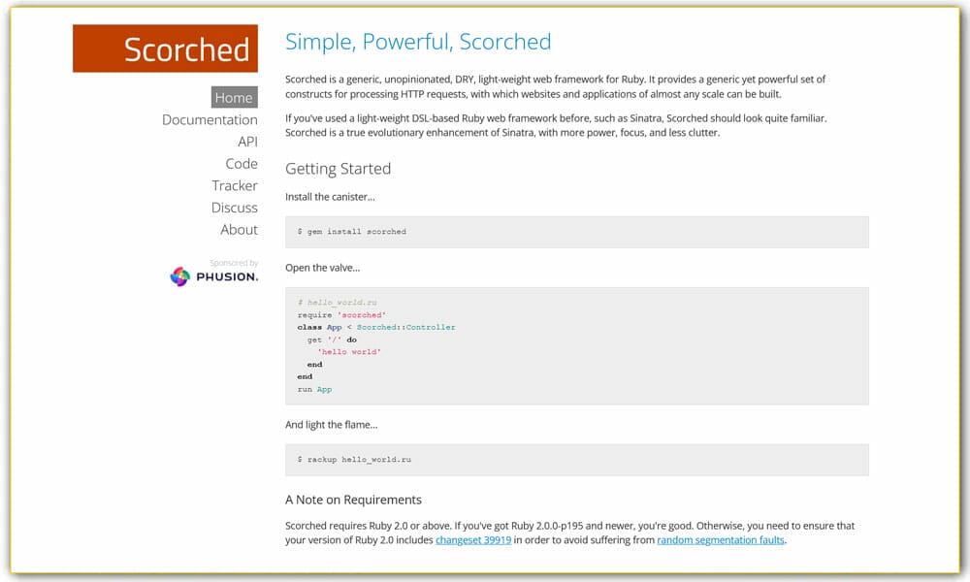Select the Home navigation item
Screen dimensions: 970x582
tap(234, 97)
